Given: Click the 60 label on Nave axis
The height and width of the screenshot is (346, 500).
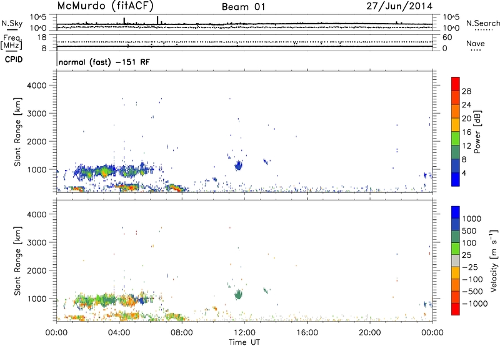Looking at the screenshot, I should (447, 37).
